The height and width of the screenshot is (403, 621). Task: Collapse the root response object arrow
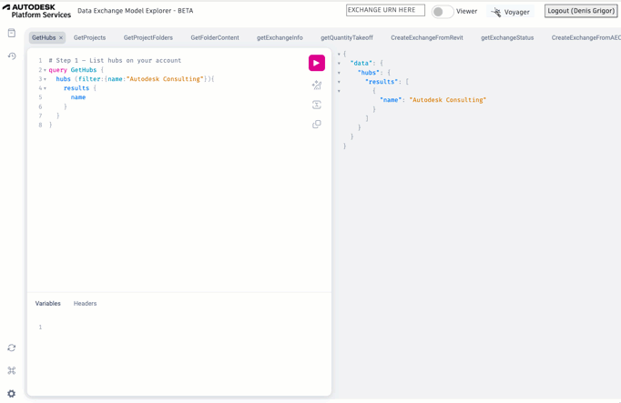(339, 55)
